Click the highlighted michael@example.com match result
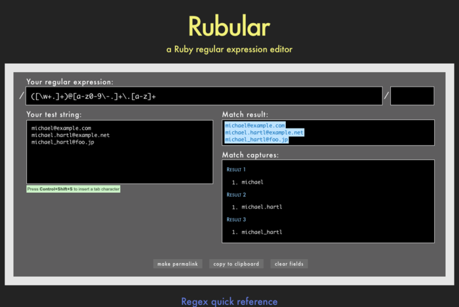459x307 pixels. point(255,125)
